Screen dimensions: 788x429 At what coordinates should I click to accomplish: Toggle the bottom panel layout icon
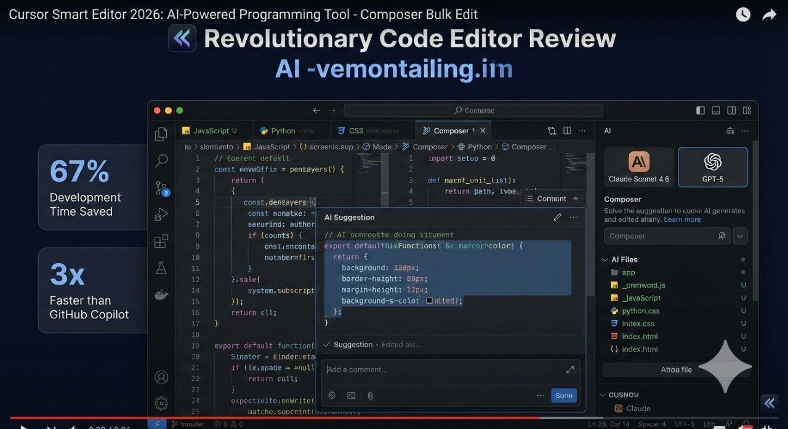pos(716,111)
